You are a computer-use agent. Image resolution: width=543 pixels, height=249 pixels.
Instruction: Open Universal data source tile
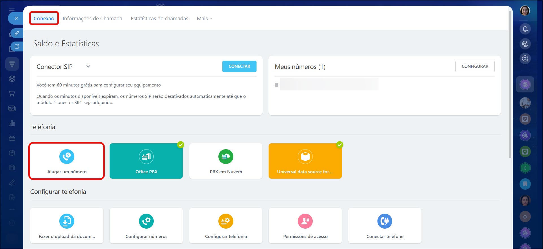coord(305,161)
